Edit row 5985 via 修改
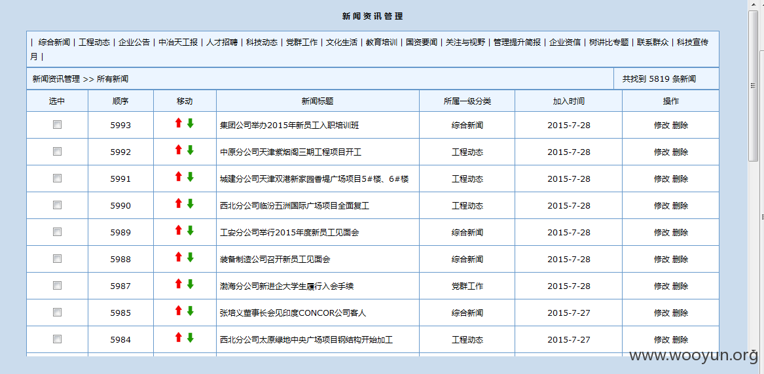Screen dimensions: 764x374 coord(662,313)
